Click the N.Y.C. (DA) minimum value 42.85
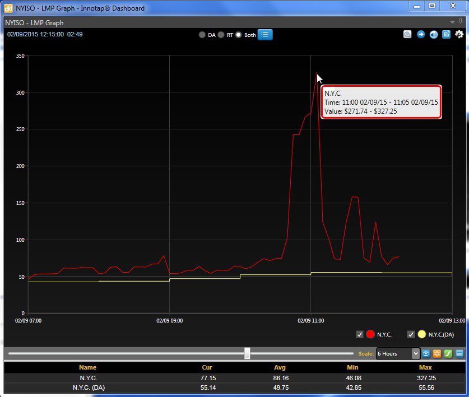Image resolution: width=469 pixels, height=397 pixels. pyautogui.click(x=354, y=387)
